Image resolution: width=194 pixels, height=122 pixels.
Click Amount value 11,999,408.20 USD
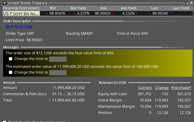tap(68, 88)
